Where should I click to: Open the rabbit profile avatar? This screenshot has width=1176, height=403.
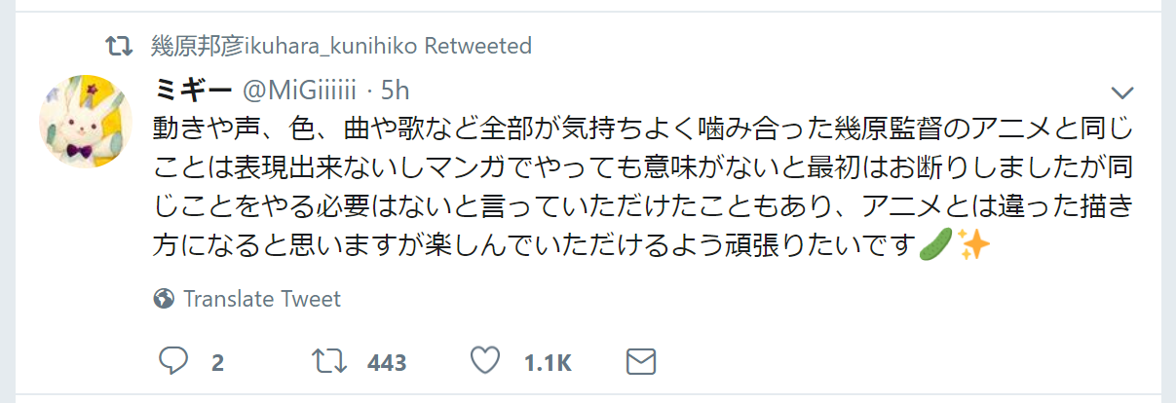[86, 121]
